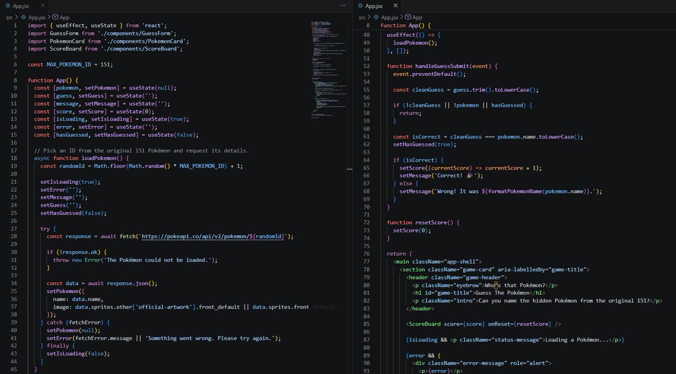This screenshot has height=374, width=676.
Task: Click 'loadPokemon();' call on line 49
Action: [x=415, y=43]
